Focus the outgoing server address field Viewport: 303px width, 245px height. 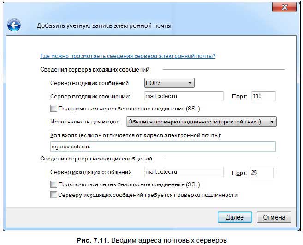point(184,172)
